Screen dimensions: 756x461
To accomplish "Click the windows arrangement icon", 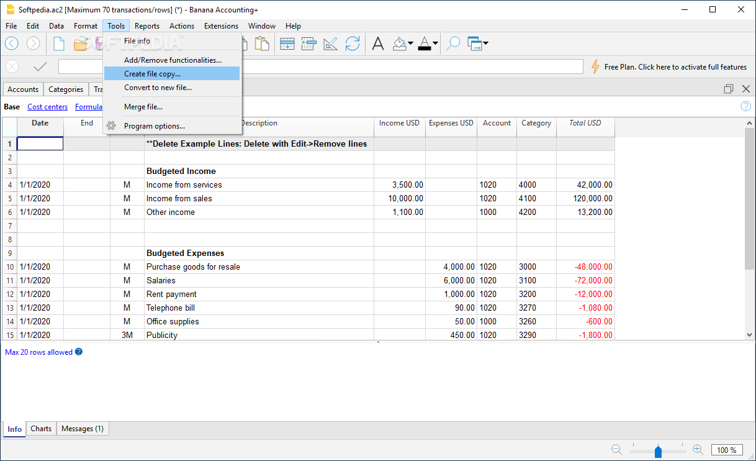I will coord(475,43).
